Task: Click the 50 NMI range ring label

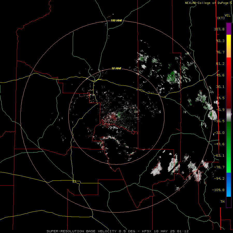Action: (x=116, y=69)
